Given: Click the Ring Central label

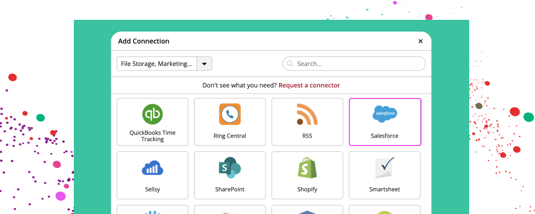Looking at the screenshot, I should tap(230, 136).
